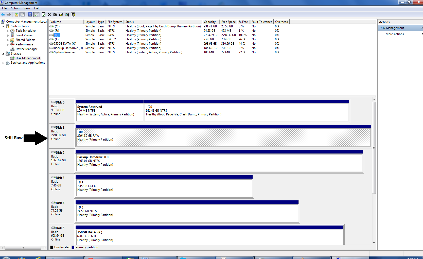423x259 pixels.
Task: Click the Storage icon in tree
Action: [8, 54]
